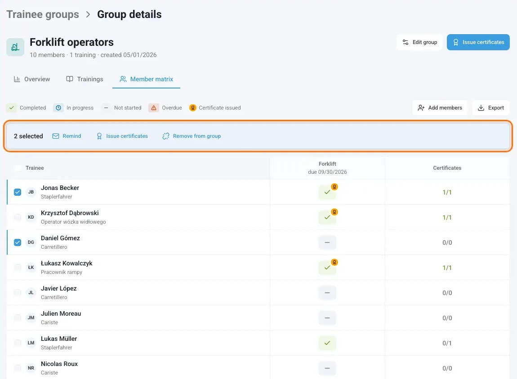Check Krzysztof Dąbrowski's row checkbox
517x379 pixels.
pos(18,217)
